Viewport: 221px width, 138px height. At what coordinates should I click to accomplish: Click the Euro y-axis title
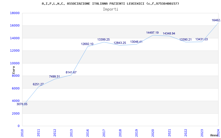point(14,70)
